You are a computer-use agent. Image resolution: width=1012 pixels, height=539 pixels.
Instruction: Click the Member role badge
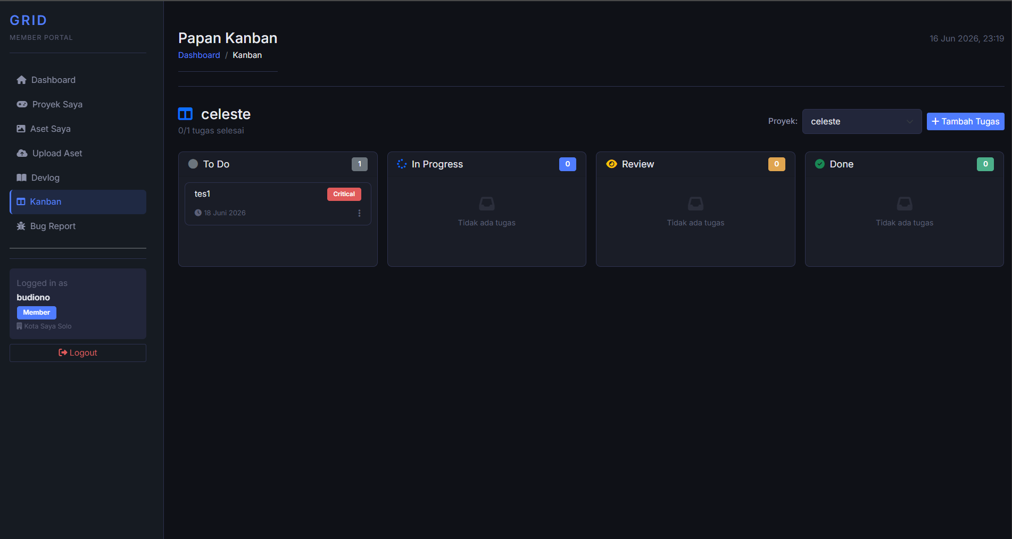[x=36, y=313]
